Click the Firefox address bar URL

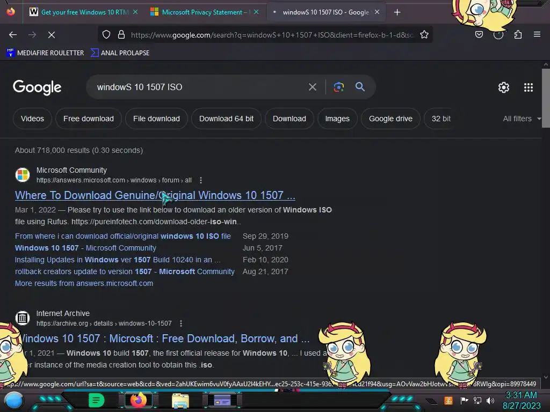tap(272, 35)
